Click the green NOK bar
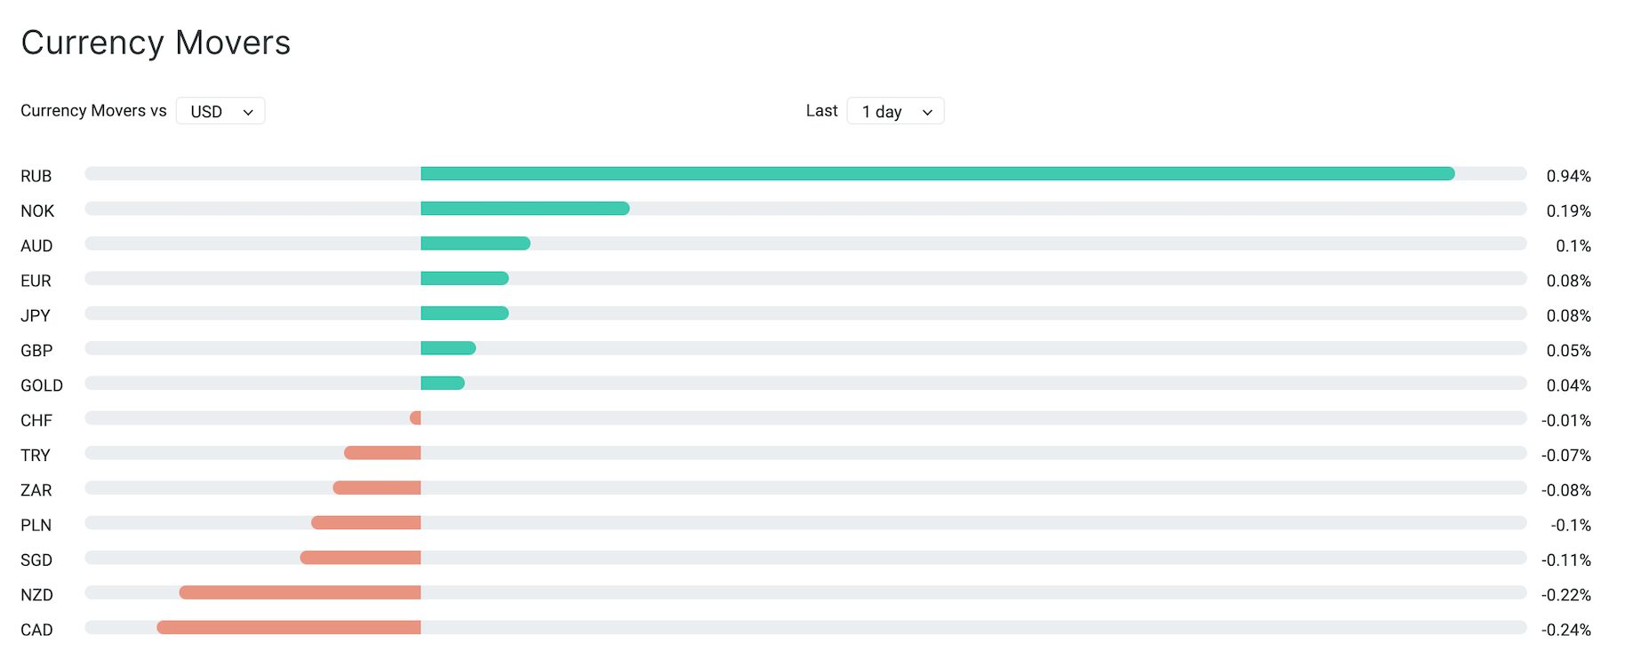Viewport: 1625px width, 659px height. pos(525,209)
